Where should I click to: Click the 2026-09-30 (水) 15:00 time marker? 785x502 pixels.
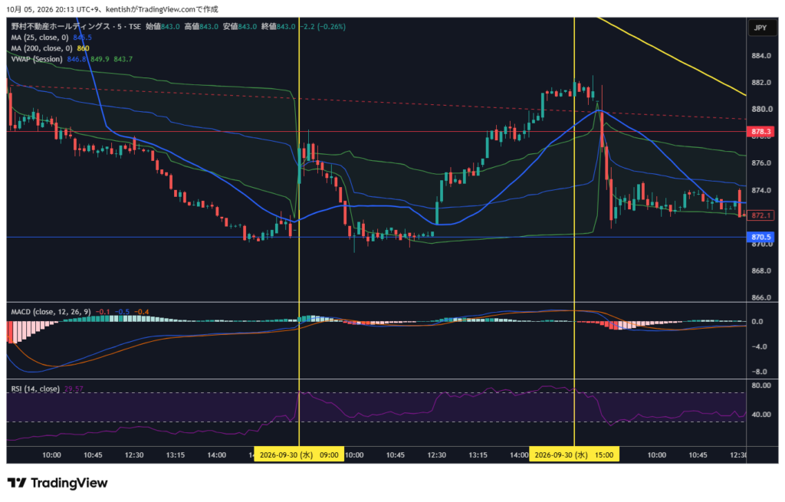coord(574,455)
